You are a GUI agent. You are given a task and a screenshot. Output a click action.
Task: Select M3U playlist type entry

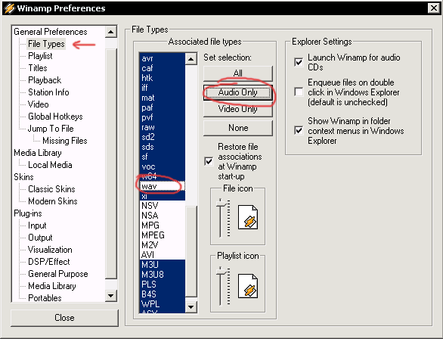coord(163,265)
